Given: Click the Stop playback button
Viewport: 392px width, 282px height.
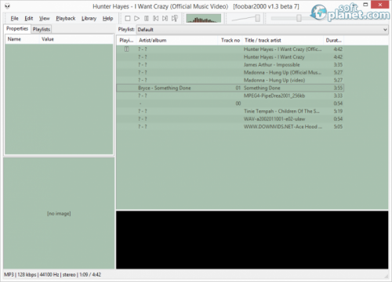Looking at the screenshot, I should (128, 18).
